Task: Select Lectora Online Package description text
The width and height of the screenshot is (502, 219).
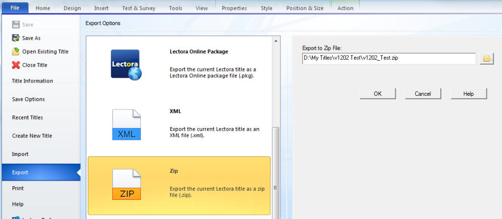Action: click(x=213, y=73)
